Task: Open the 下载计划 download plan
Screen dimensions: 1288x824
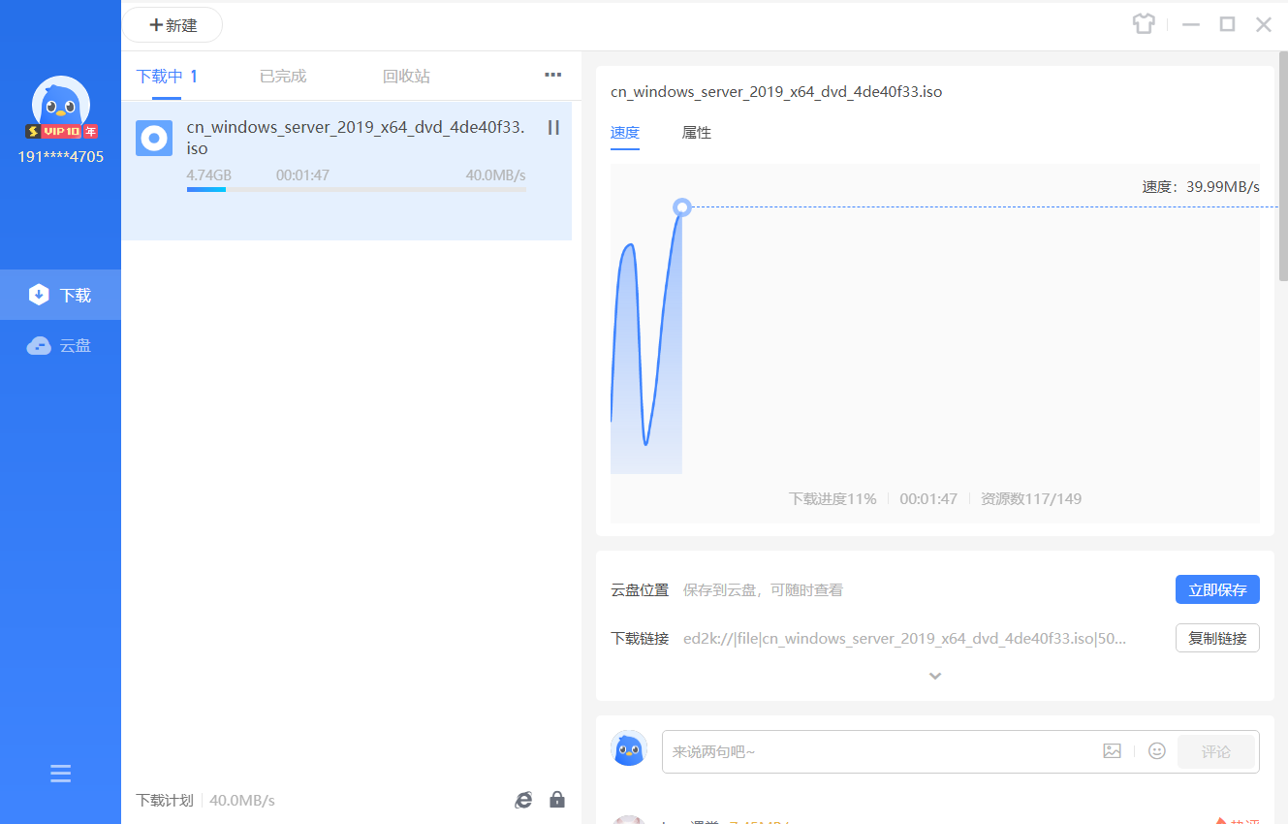Action: [x=165, y=801]
